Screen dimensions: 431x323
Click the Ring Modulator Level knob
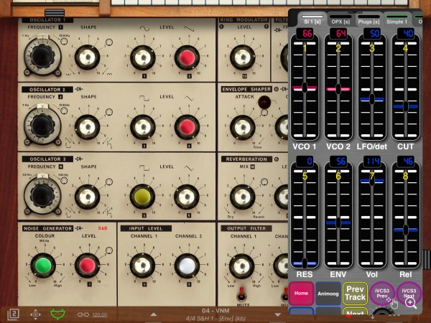(243, 57)
